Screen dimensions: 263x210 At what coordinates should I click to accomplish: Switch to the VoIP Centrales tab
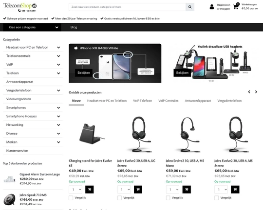[168, 101]
